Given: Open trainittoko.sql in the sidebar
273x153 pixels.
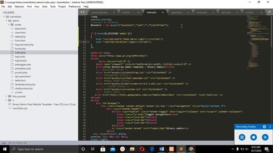Looking at the screenshot, I should (x=20, y=108).
